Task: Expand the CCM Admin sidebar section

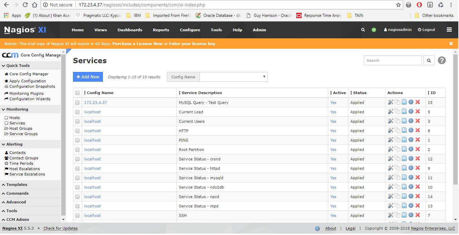Action: click(x=30, y=220)
